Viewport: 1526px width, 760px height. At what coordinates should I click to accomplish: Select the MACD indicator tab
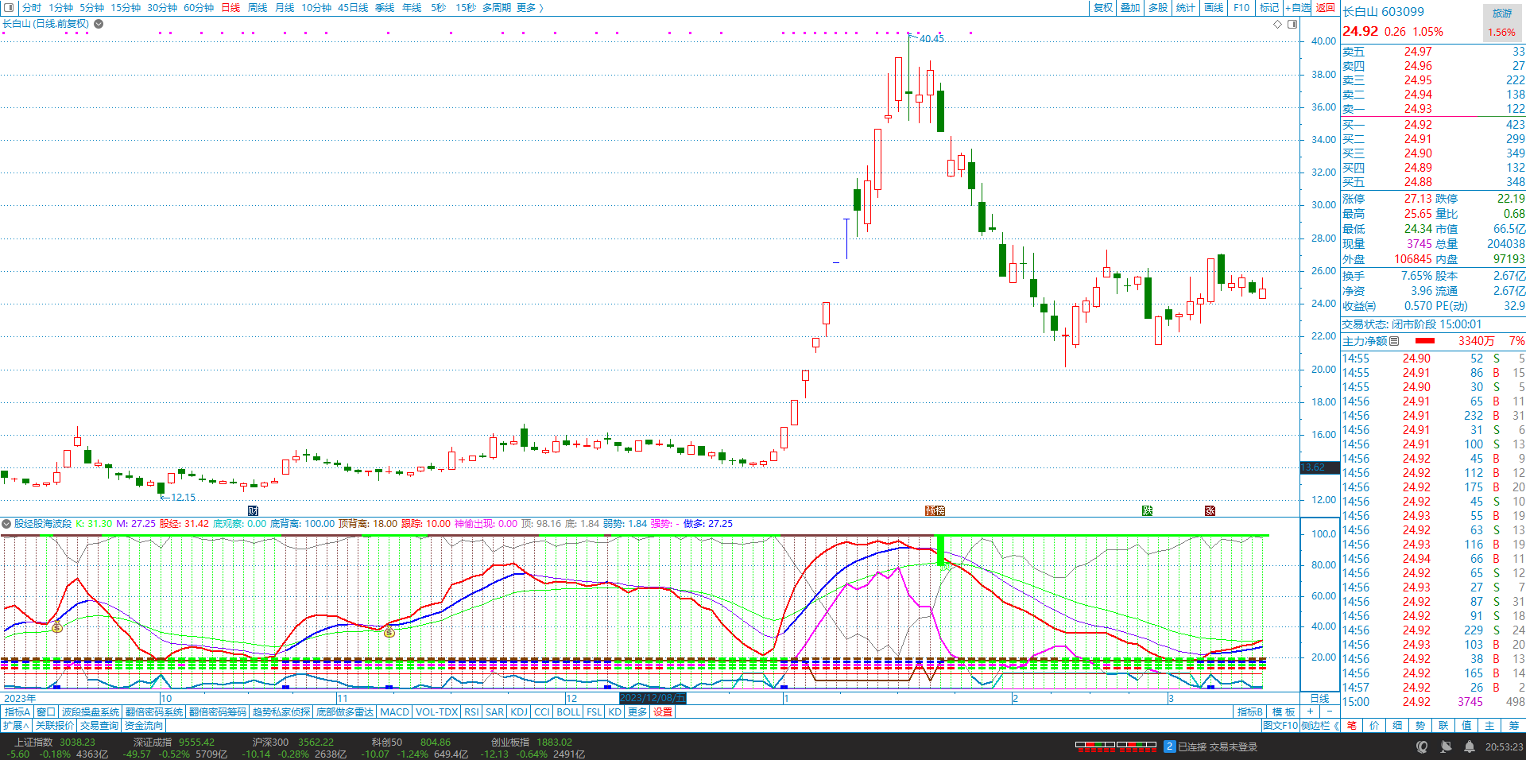(x=395, y=712)
